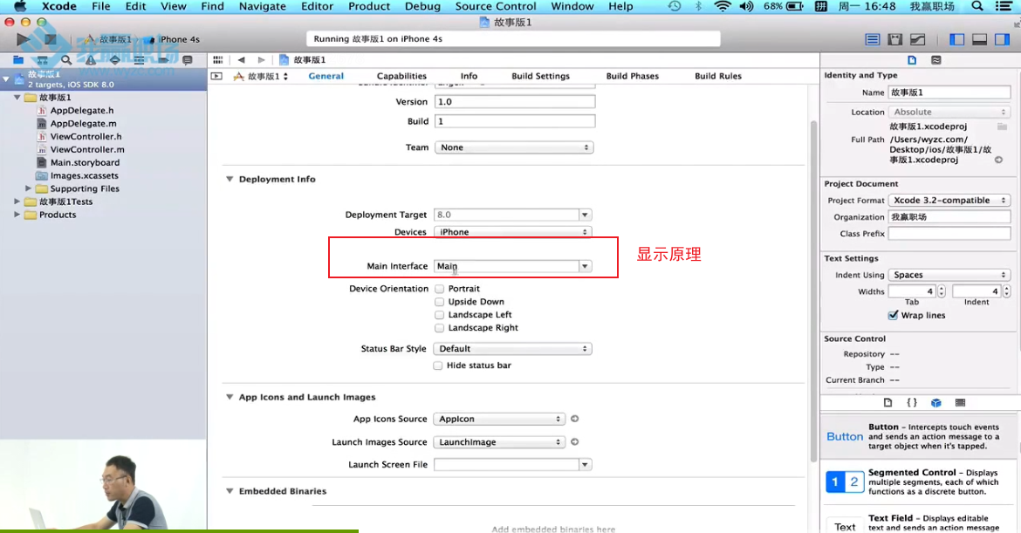Open the Media library filmstrip icon

pyautogui.click(x=960, y=403)
